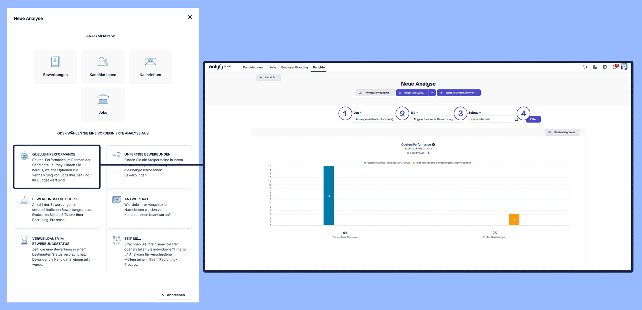This screenshot has width=642, height=310.
Task: Toggle Abgeschlossene Bewerbungen legend entry
Action: click(443, 163)
